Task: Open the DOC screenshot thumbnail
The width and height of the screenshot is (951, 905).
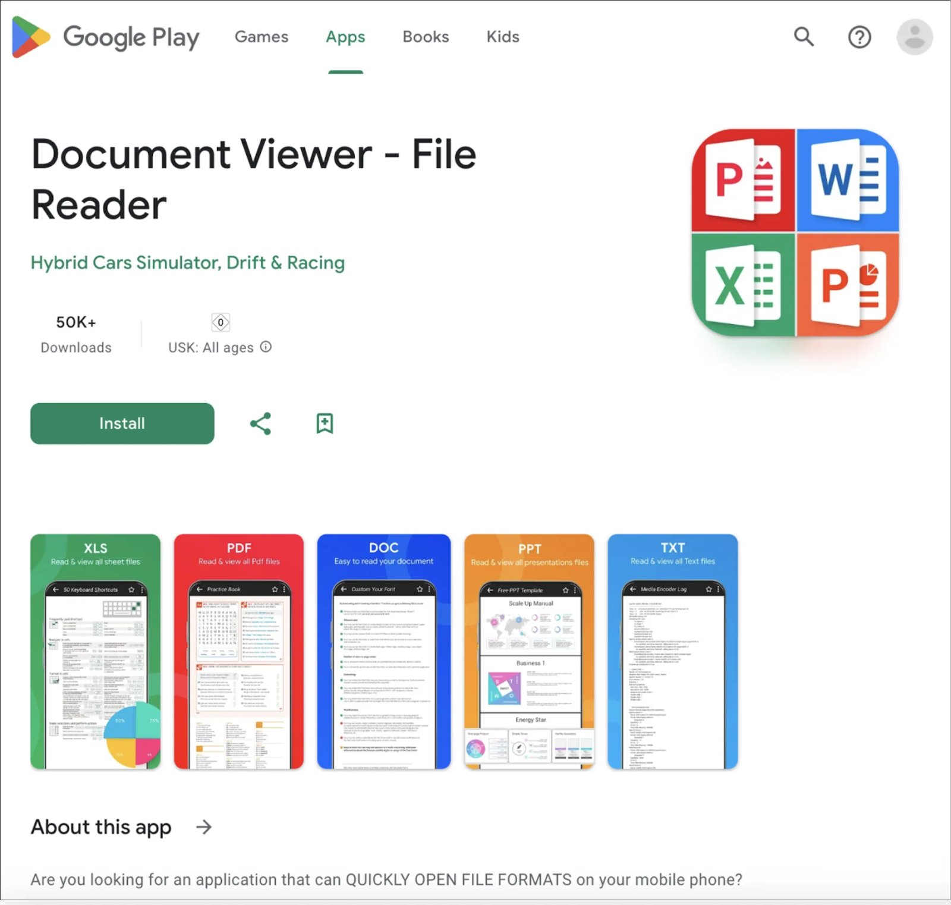Action: 384,652
